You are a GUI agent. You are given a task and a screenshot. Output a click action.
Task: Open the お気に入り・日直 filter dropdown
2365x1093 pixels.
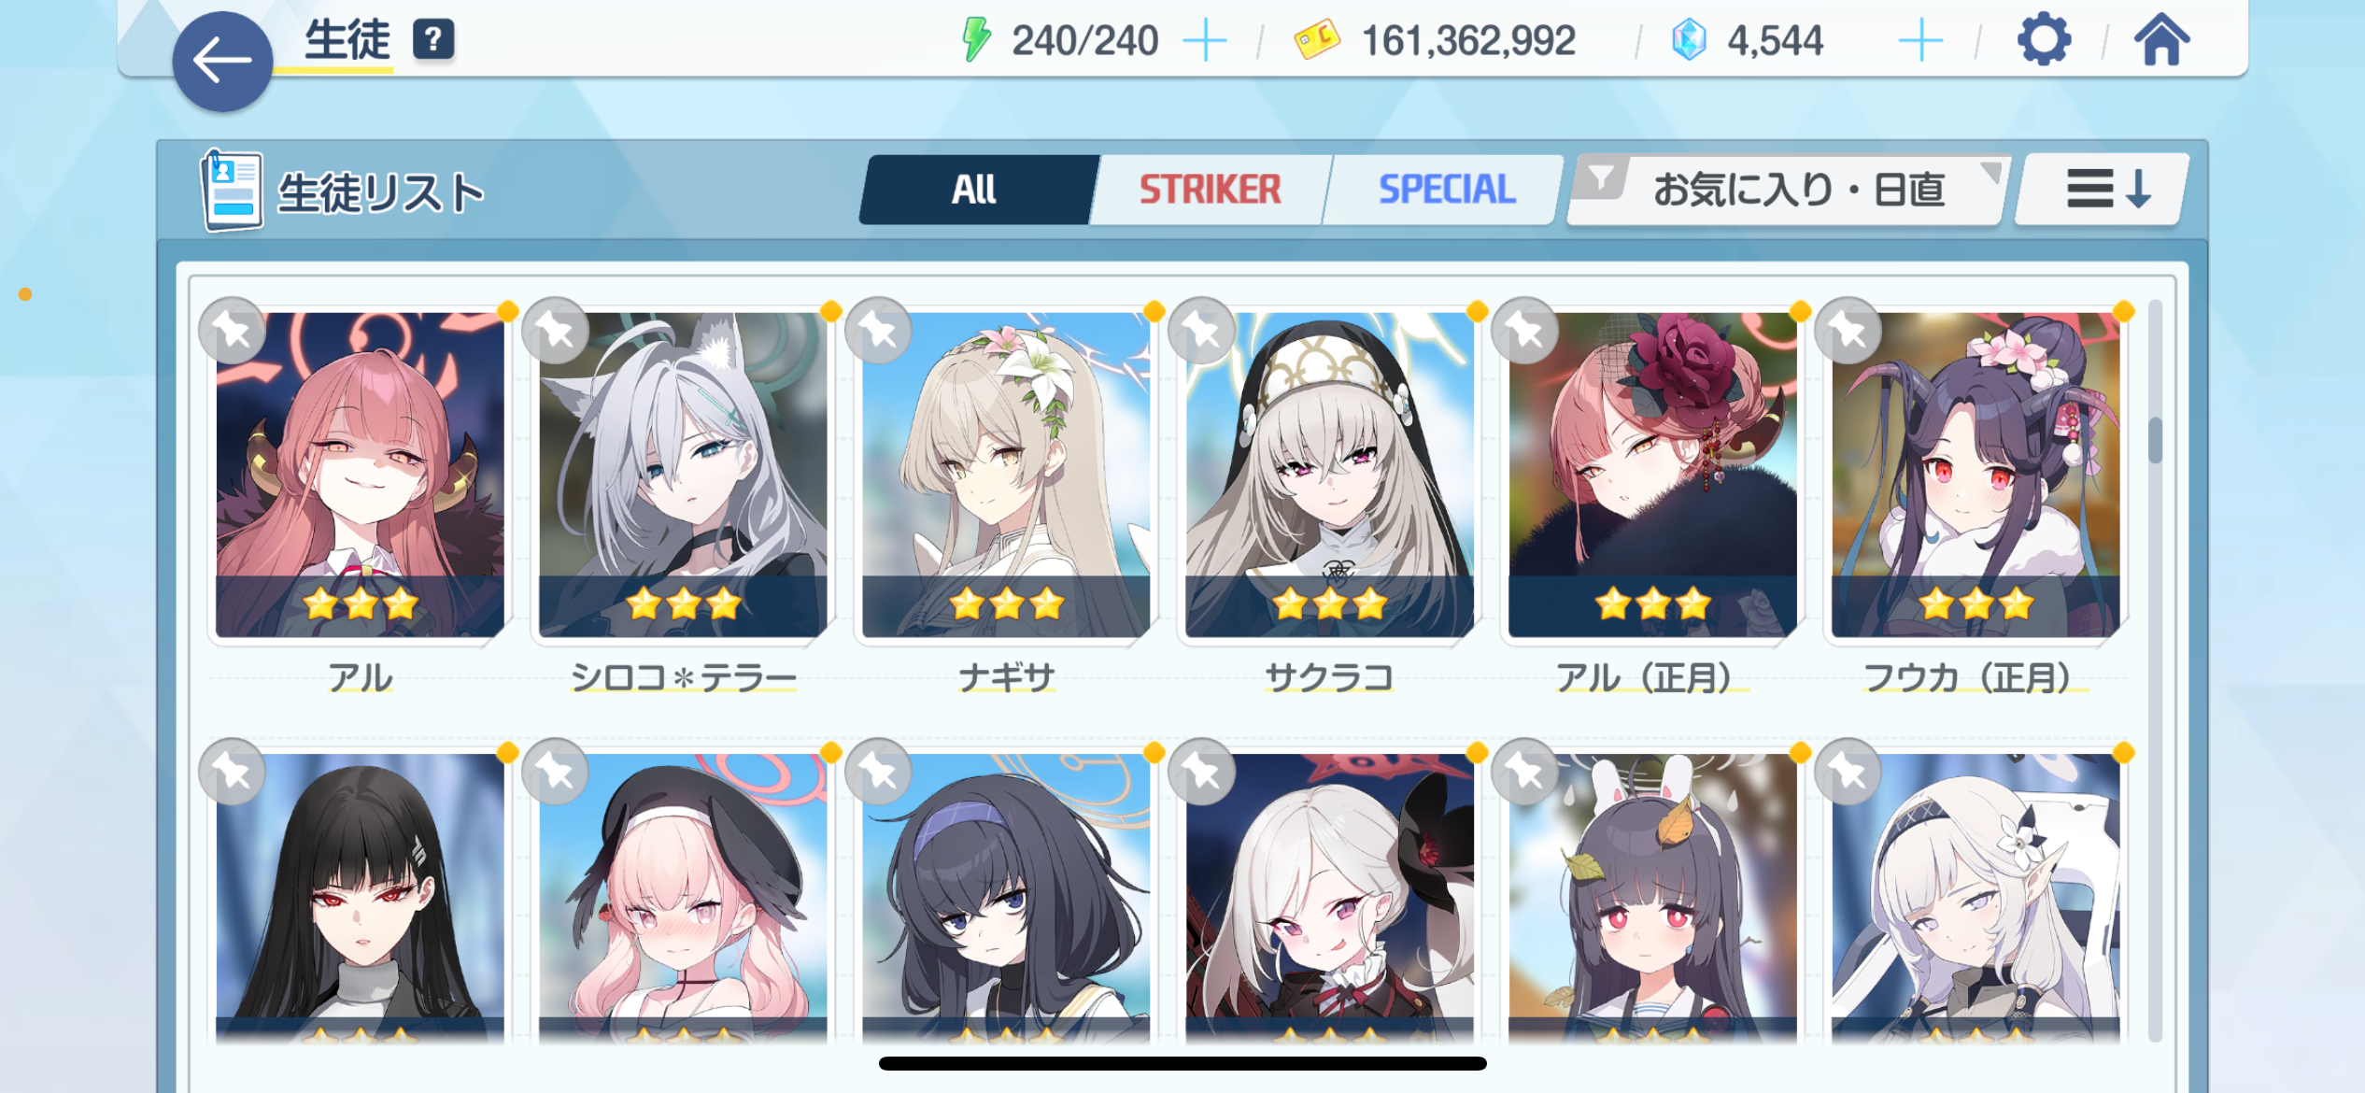1787,190
